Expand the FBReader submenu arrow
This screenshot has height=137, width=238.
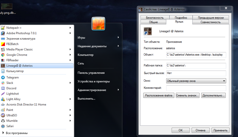[70, 60]
